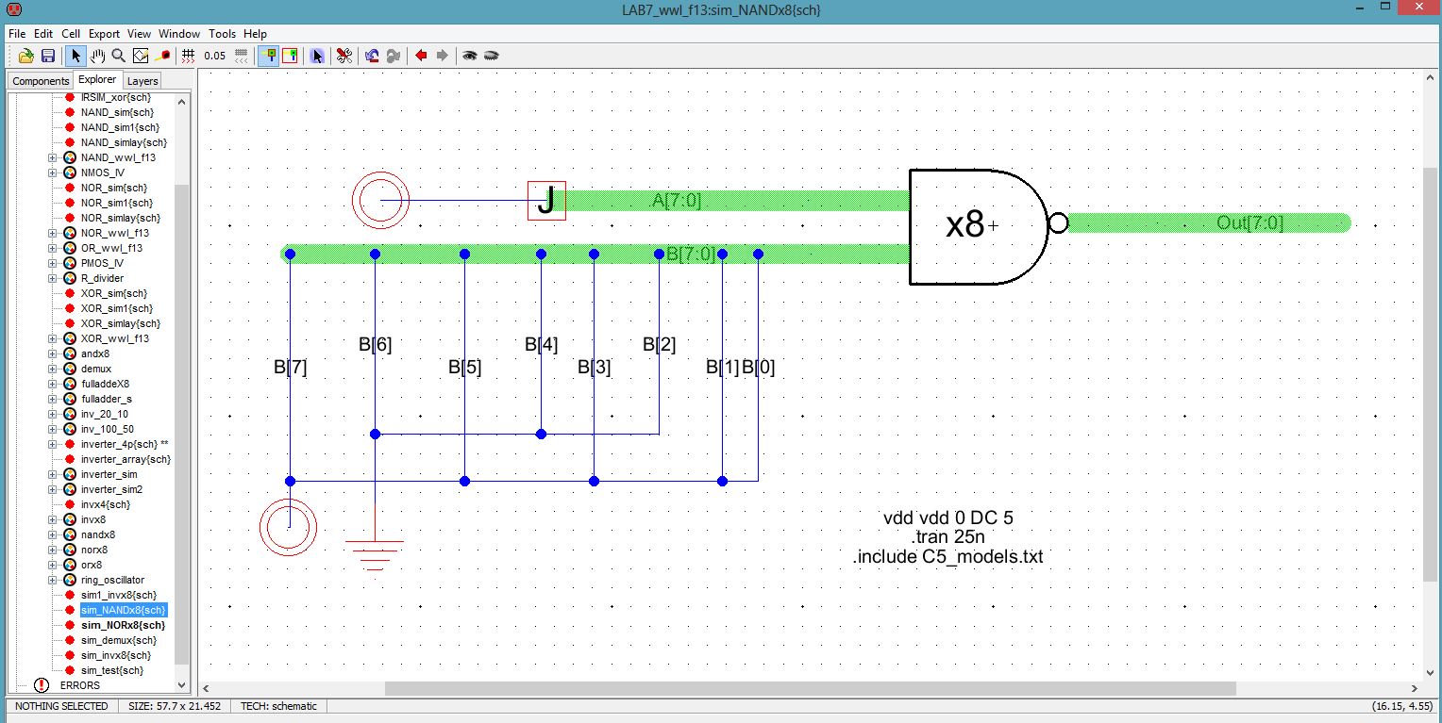Go back with the red arrow
Screen dimensions: 1442x723
pyautogui.click(x=421, y=56)
